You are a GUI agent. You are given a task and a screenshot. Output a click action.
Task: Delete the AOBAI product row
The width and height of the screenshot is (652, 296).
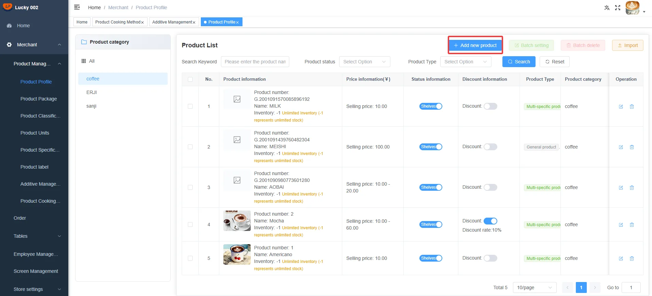tap(632, 188)
